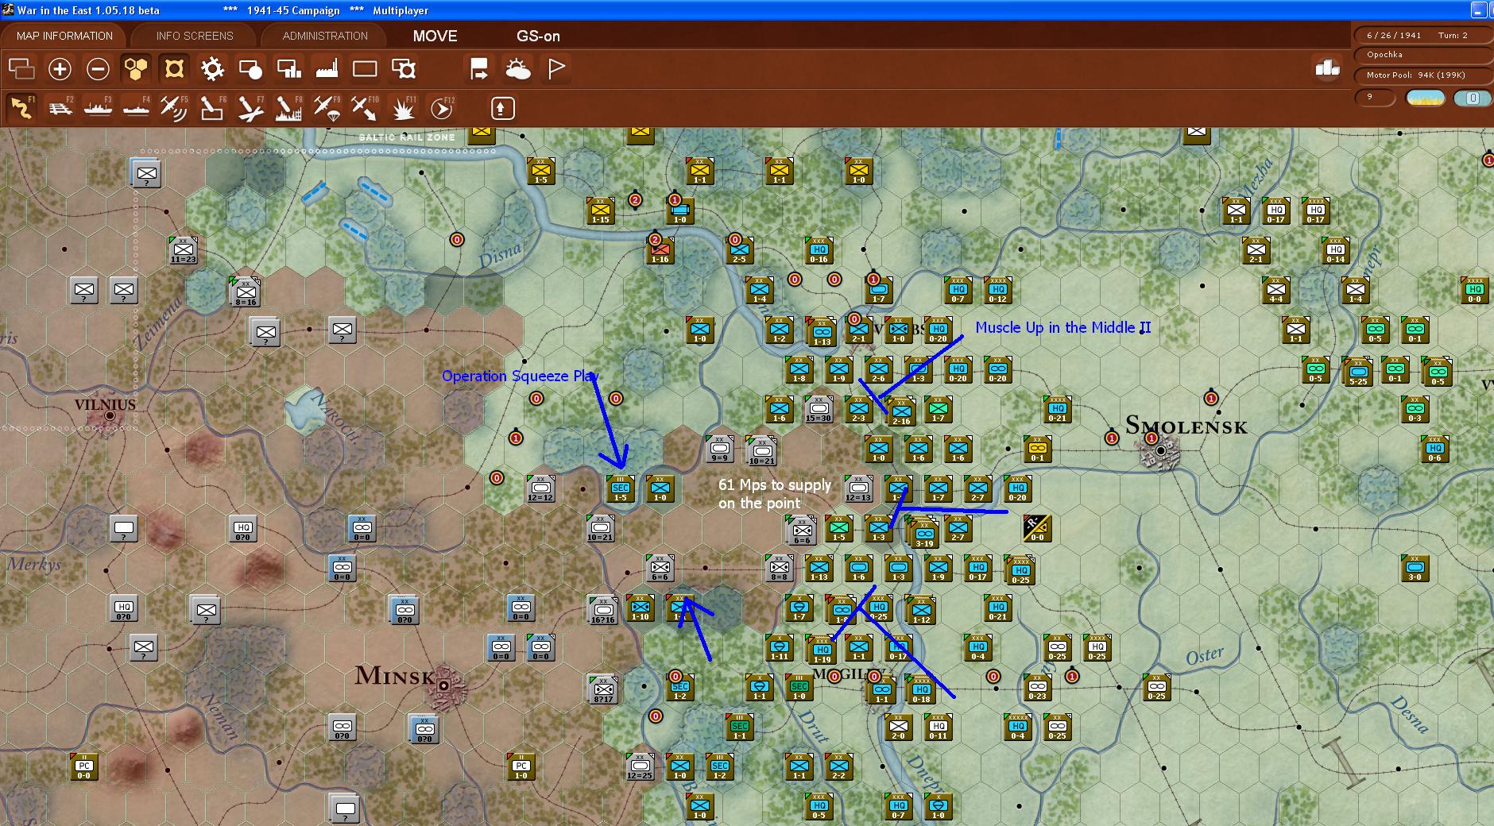1494x826 pixels.
Task: Select the SEC 1-5 security unit
Action: [x=620, y=488]
